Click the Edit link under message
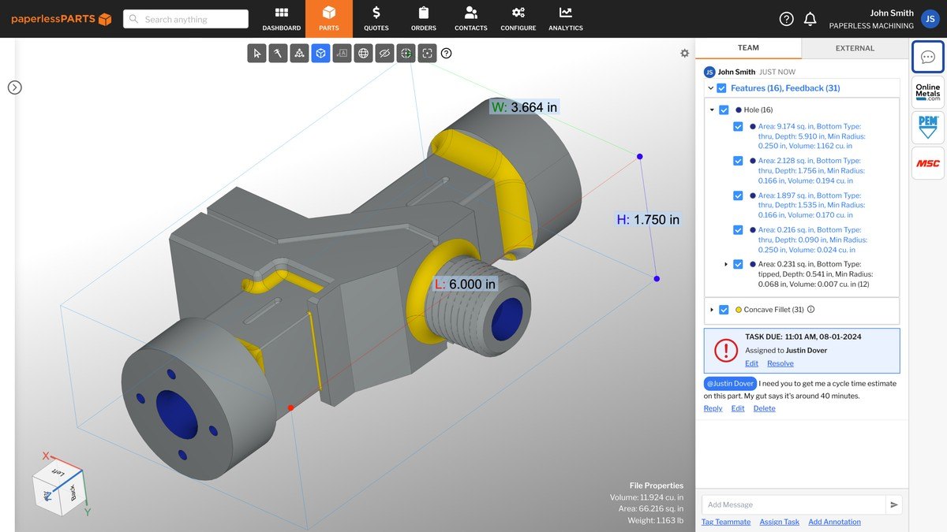The image size is (947, 532). (737, 408)
